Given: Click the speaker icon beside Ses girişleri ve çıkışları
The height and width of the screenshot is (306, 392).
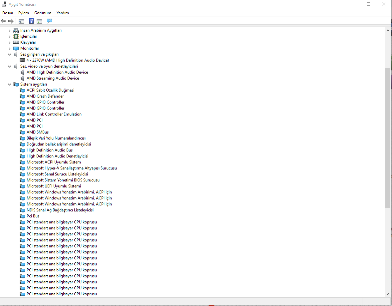Looking at the screenshot, I should point(16,54).
